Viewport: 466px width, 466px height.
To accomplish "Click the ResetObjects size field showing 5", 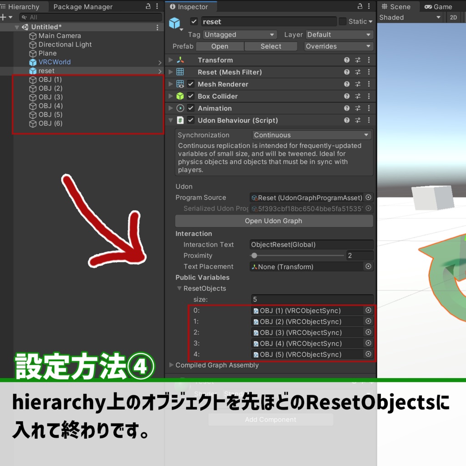I will pos(313,299).
